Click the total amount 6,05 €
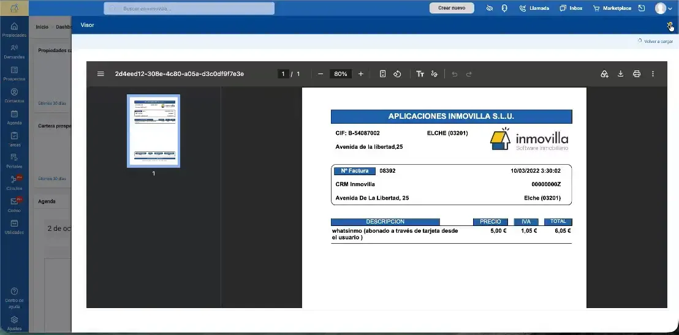Viewport: 679px width, 335px height. [563, 231]
